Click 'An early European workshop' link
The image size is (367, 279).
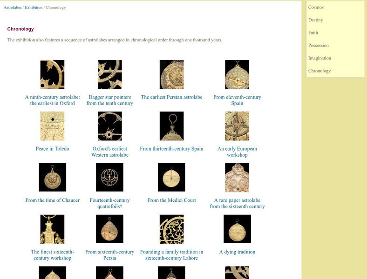tap(237, 152)
